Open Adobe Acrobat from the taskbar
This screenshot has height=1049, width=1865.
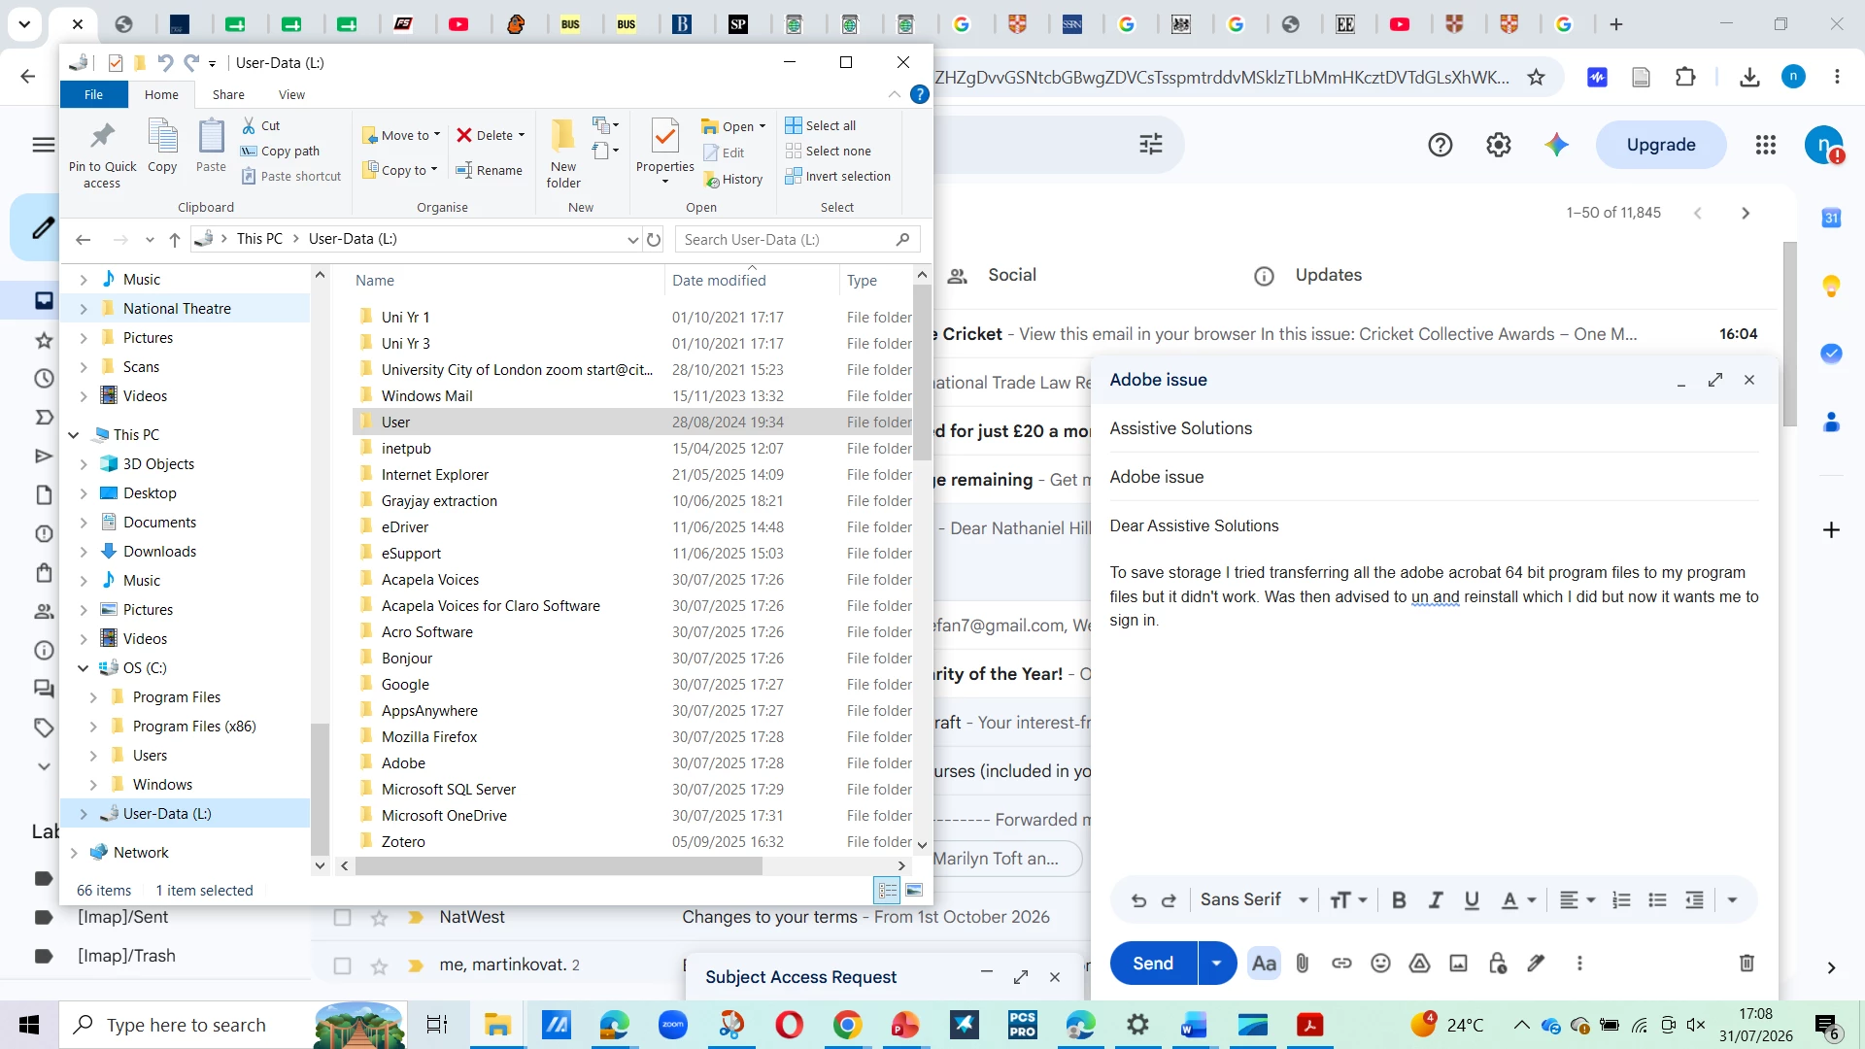coord(1310,1025)
